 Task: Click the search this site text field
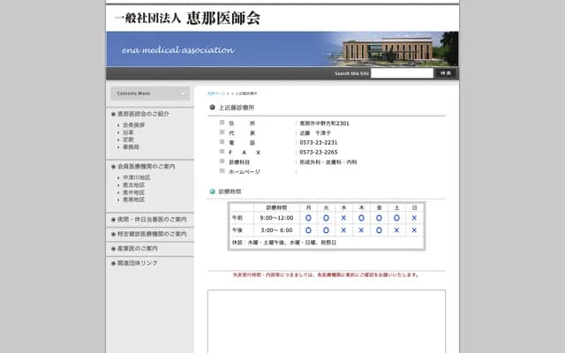[402, 73]
